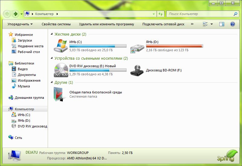Viewport: 242px width, 166px height.
Task: Go back with the back arrow
Action: (x=7, y=14)
